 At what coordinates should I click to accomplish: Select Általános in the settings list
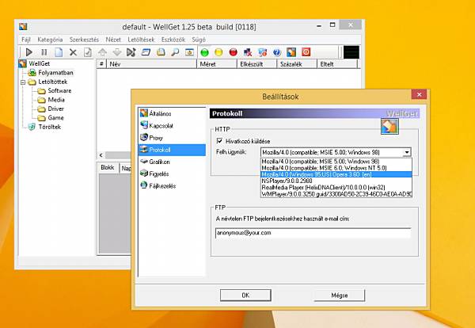point(172,113)
